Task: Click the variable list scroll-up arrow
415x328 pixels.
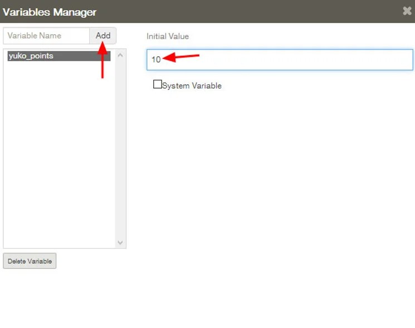Action: [x=120, y=55]
